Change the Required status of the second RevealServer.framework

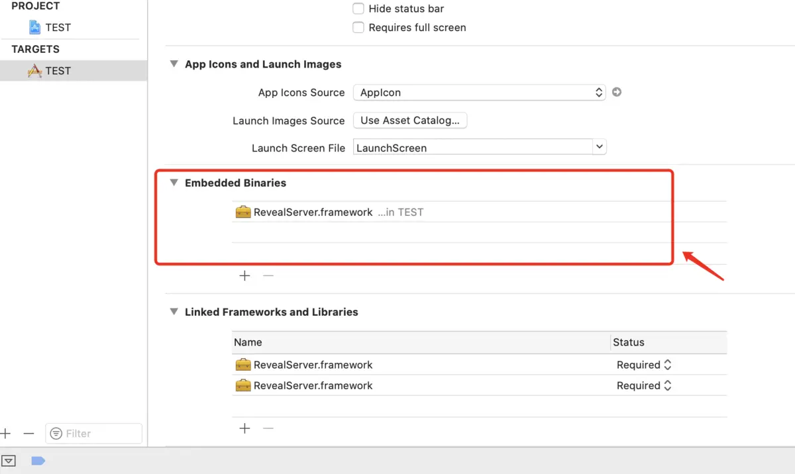(x=644, y=385)
